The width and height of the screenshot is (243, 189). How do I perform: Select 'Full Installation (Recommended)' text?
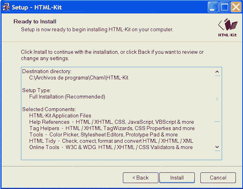click(67, 97)
